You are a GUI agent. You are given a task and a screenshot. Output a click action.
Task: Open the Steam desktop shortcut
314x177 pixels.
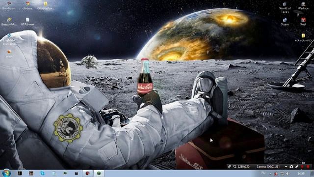[x=285, y=22]
